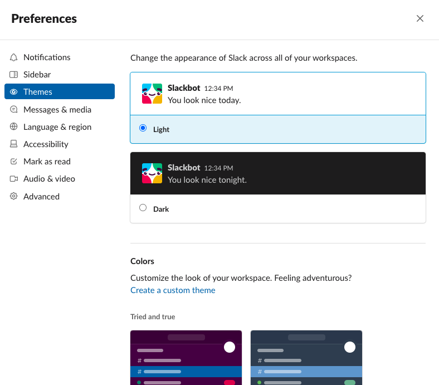Click the Create a custom theme link
439x385 pixels.
tap(173, 290)
